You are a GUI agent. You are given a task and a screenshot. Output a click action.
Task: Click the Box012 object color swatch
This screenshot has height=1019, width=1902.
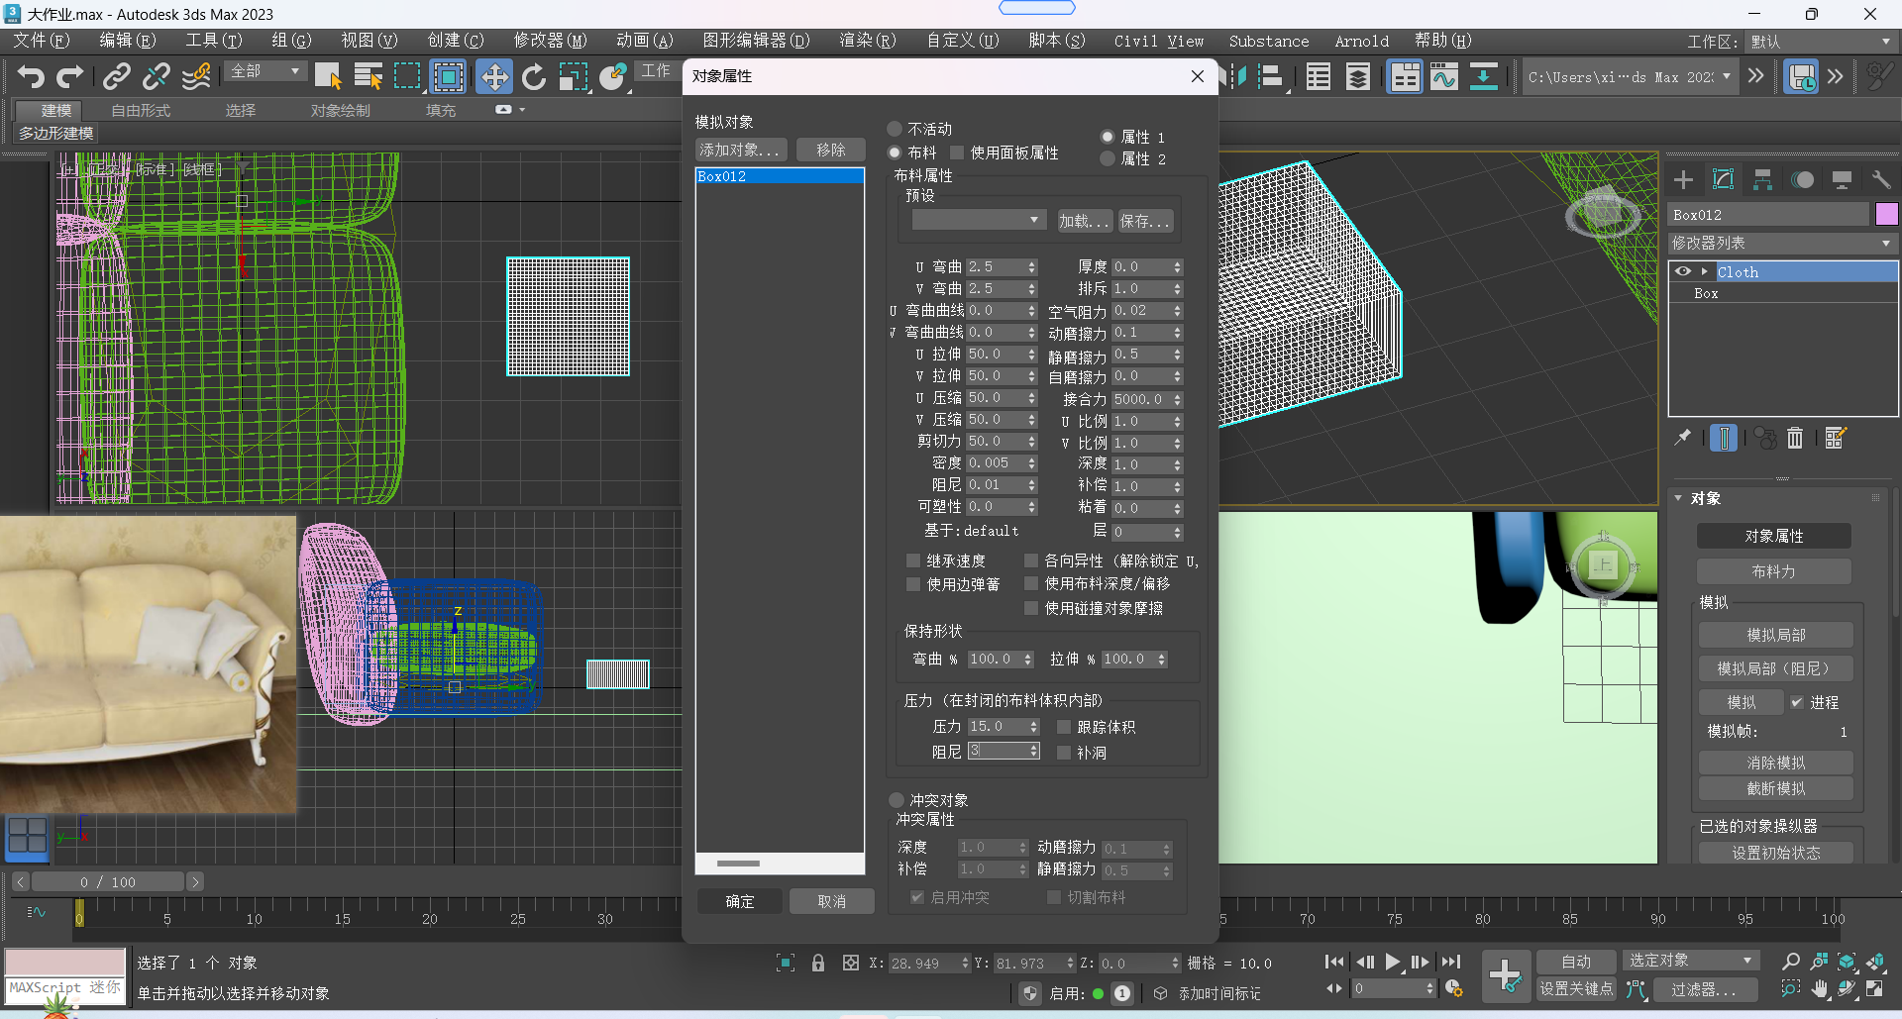point(1886,214)
